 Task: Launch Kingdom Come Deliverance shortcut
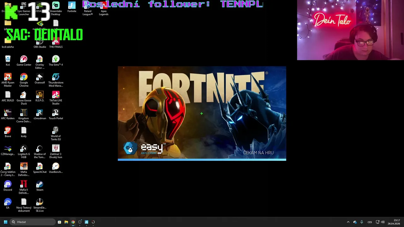[24, 116]
